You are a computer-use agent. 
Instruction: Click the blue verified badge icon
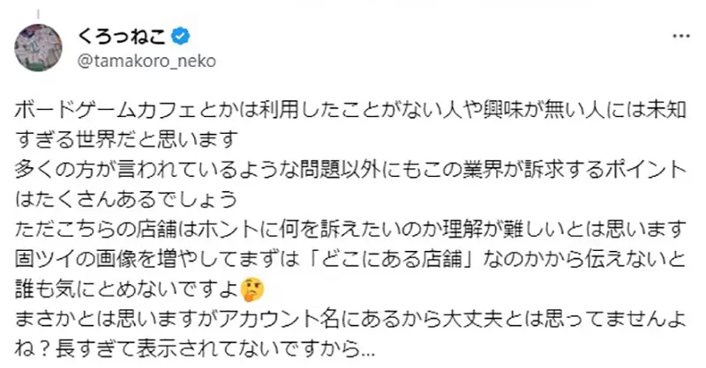pos(177,37)
